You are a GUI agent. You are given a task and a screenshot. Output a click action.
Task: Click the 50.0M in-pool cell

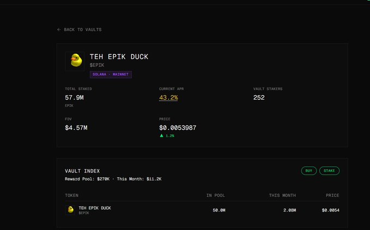pyautogui.click(x=219, y=210)
